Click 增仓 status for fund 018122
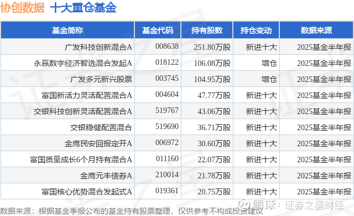Viewport: 354px width, 216px height. [x=269, y=63]
